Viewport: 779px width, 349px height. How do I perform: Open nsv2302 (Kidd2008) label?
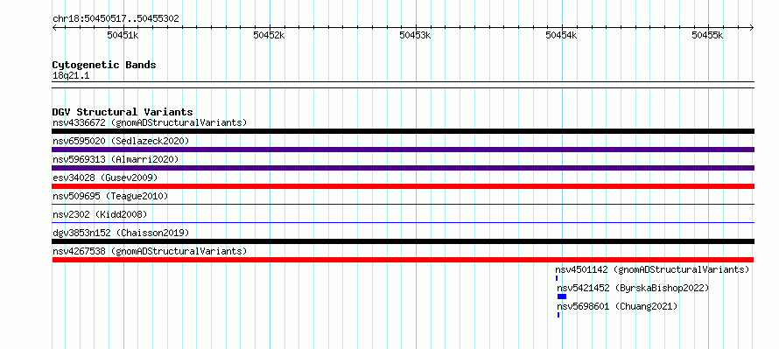pos(100,214)
